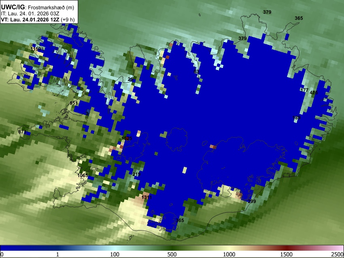Click the station value '475'
The width and height of the screenshot is (344, 258).
click(314, 93)
